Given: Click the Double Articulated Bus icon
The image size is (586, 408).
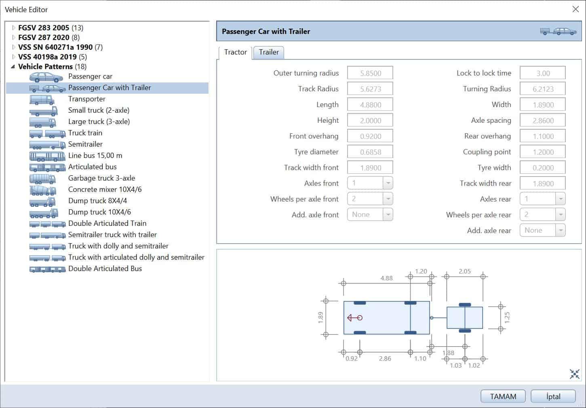Looking at the screenshot, I should pyautogui.click(x=47, y=269).
